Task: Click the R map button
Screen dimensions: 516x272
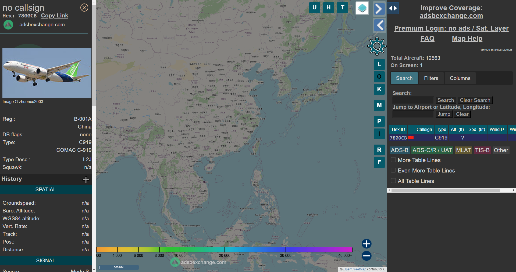Action: pos(379,150)
